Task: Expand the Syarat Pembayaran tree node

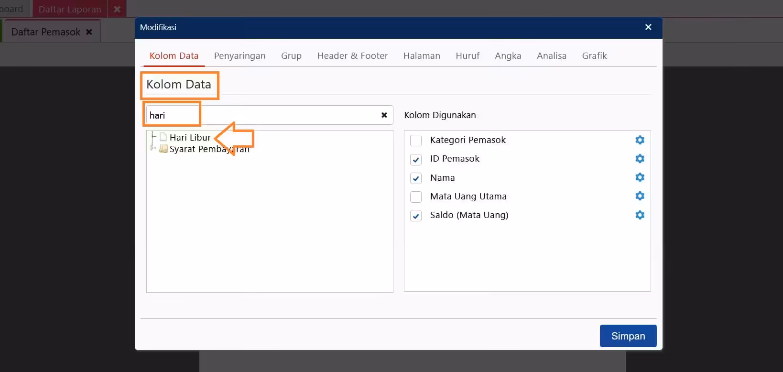Action: click(x=152, y=148)
